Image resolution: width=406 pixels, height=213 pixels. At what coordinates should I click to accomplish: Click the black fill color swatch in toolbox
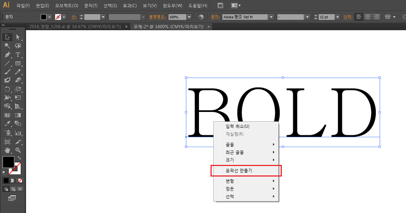pyautogui.click(x=8, y=162)
